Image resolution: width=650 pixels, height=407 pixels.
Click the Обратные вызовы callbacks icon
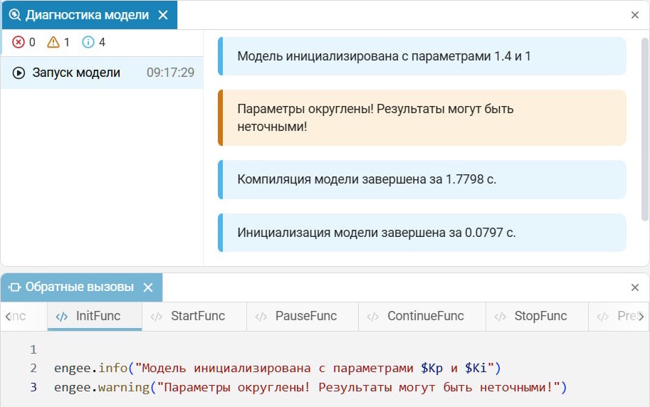[14, 287]
